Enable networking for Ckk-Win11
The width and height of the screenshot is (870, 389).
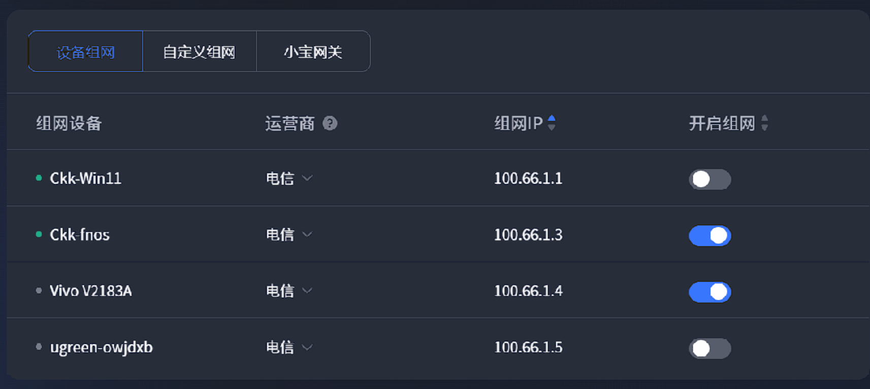click(710, 180)
